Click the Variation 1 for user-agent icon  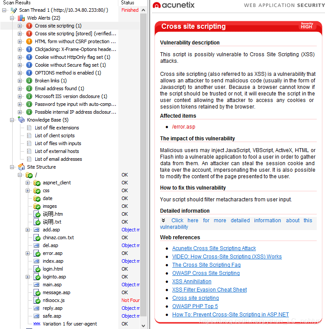pyautogui.click(x=37, y=324)
